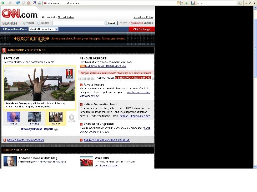
Task: Go to the browser Home page icon
Action: coord(29,3)
